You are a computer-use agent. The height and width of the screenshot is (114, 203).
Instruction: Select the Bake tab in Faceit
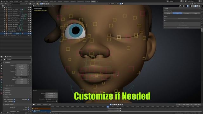tap(196, 13)
